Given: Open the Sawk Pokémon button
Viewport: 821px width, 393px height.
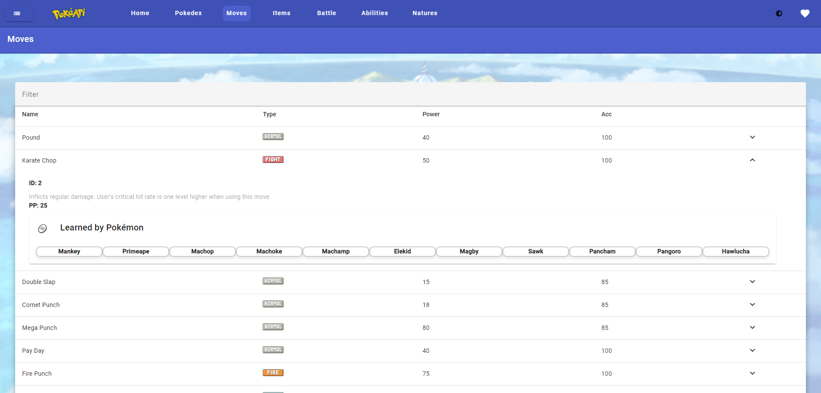Looking at the screenshot, I should point(536,252).
